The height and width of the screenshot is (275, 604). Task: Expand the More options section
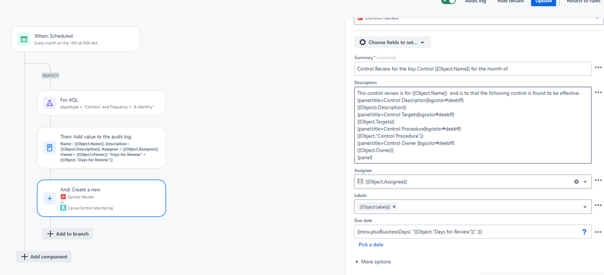pos(373,262)
